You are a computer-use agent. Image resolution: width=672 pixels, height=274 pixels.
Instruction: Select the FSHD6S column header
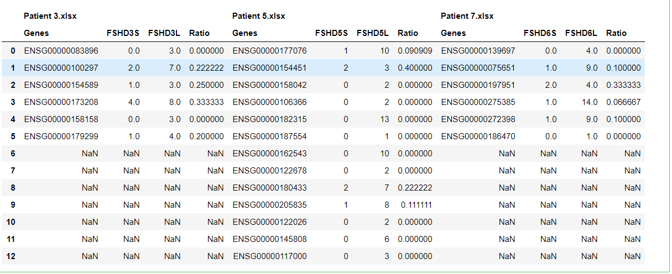coord(540,33)
